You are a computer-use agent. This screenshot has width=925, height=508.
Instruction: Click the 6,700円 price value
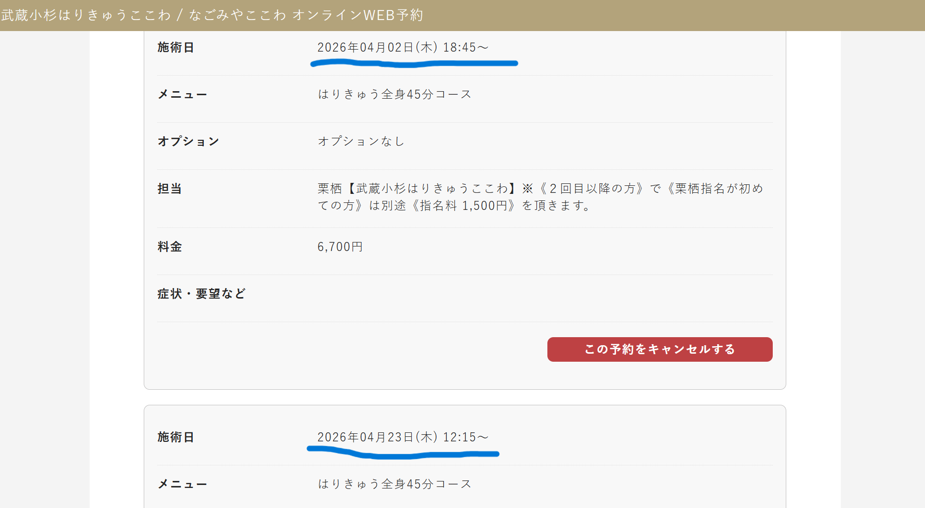point(340,247)
